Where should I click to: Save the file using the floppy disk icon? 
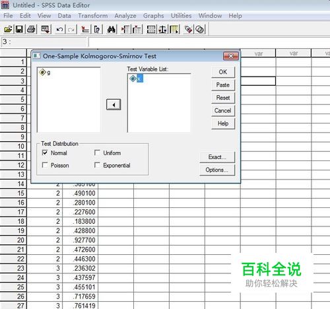pos(19,29)
